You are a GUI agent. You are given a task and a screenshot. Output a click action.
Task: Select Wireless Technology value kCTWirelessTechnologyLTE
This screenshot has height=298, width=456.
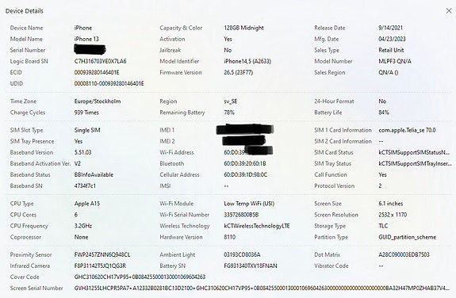coord(257,226)
